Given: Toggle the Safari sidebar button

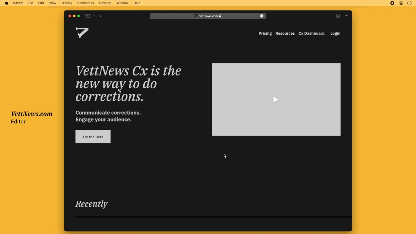Looking at the screenshot, I should [88, 16].
